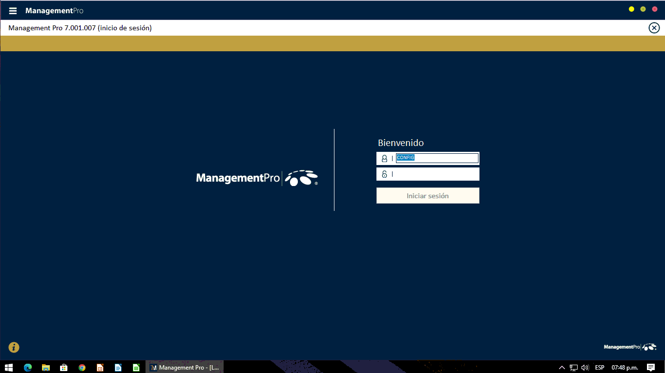665x373 pixels.
Task: Click the yellow info icon at bottom left
Action: 14,347
